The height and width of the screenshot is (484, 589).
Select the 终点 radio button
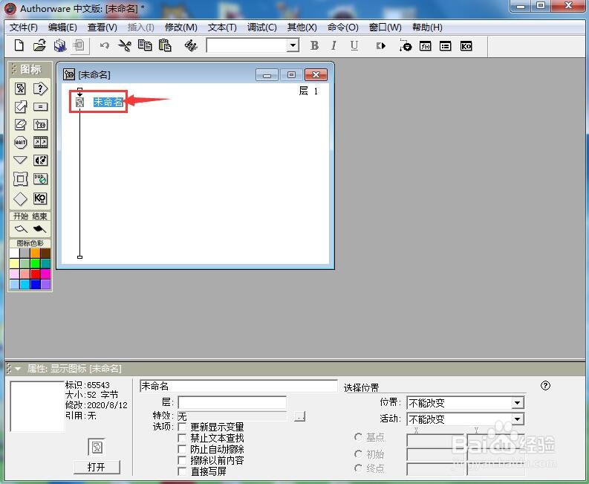[358, 468]
